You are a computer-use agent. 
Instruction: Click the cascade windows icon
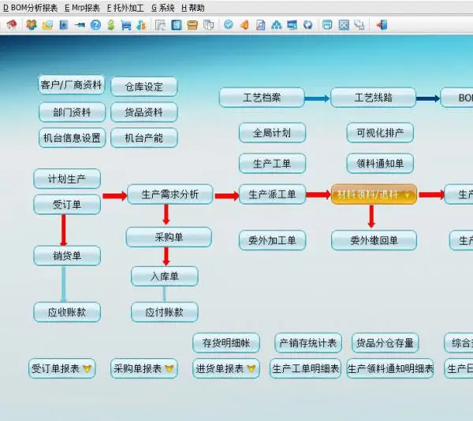[x=359, y=25]
